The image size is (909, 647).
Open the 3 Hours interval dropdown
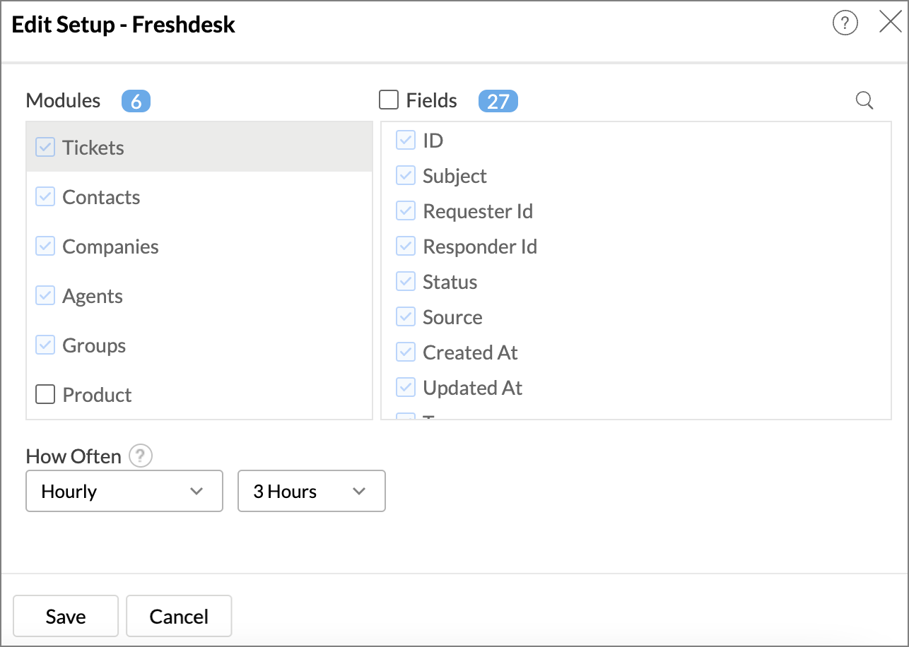(312, 491)
